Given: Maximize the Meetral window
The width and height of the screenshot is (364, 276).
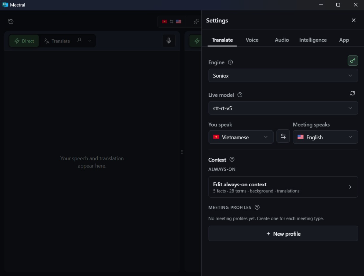Looking at the screenshot, I should [338, 5].
